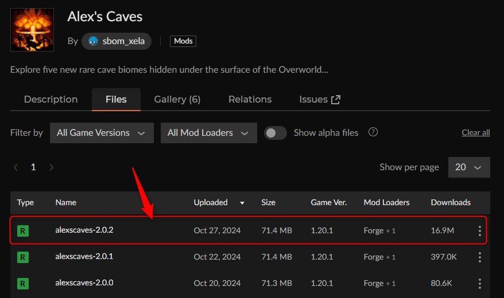Open the three-dot menu for alexscaves-2.0.1

click(480, 257)
